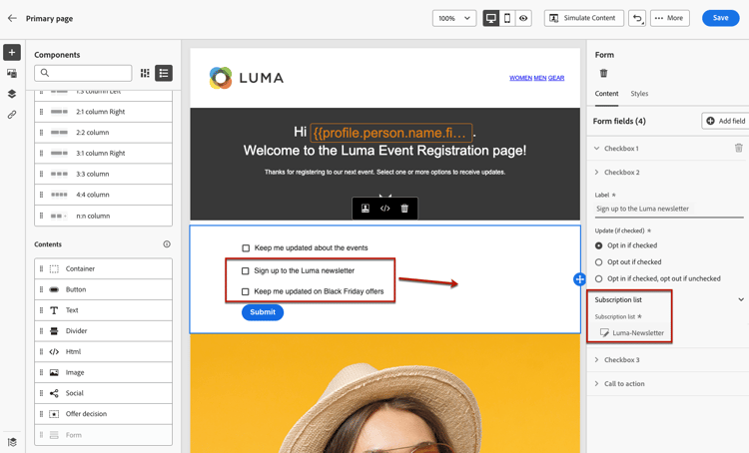Click the blue Submit button

263,312
